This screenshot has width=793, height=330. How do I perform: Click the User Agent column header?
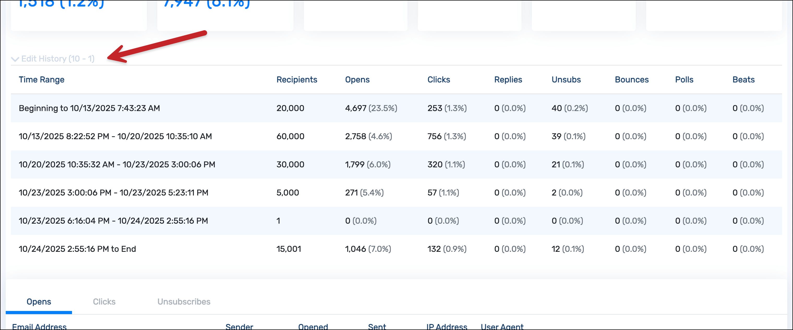click(502, 326)
